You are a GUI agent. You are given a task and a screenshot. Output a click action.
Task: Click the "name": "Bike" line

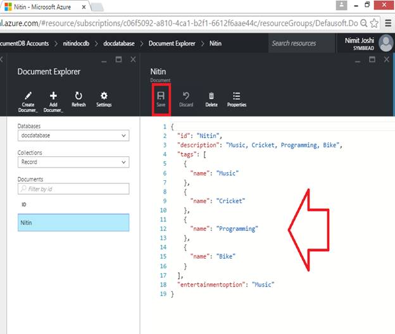pyautogui.click(x=213, y=256)
